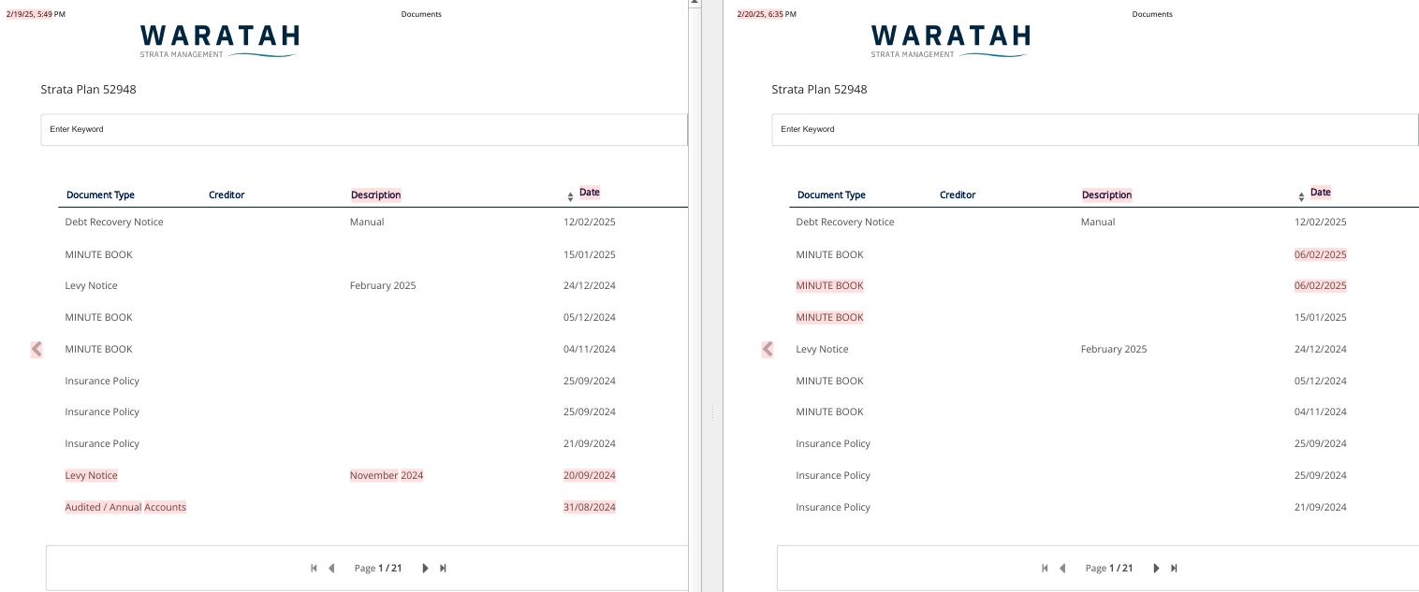Click 'Page 1 / 21' in 2/20/25 document

point(1109,568)
